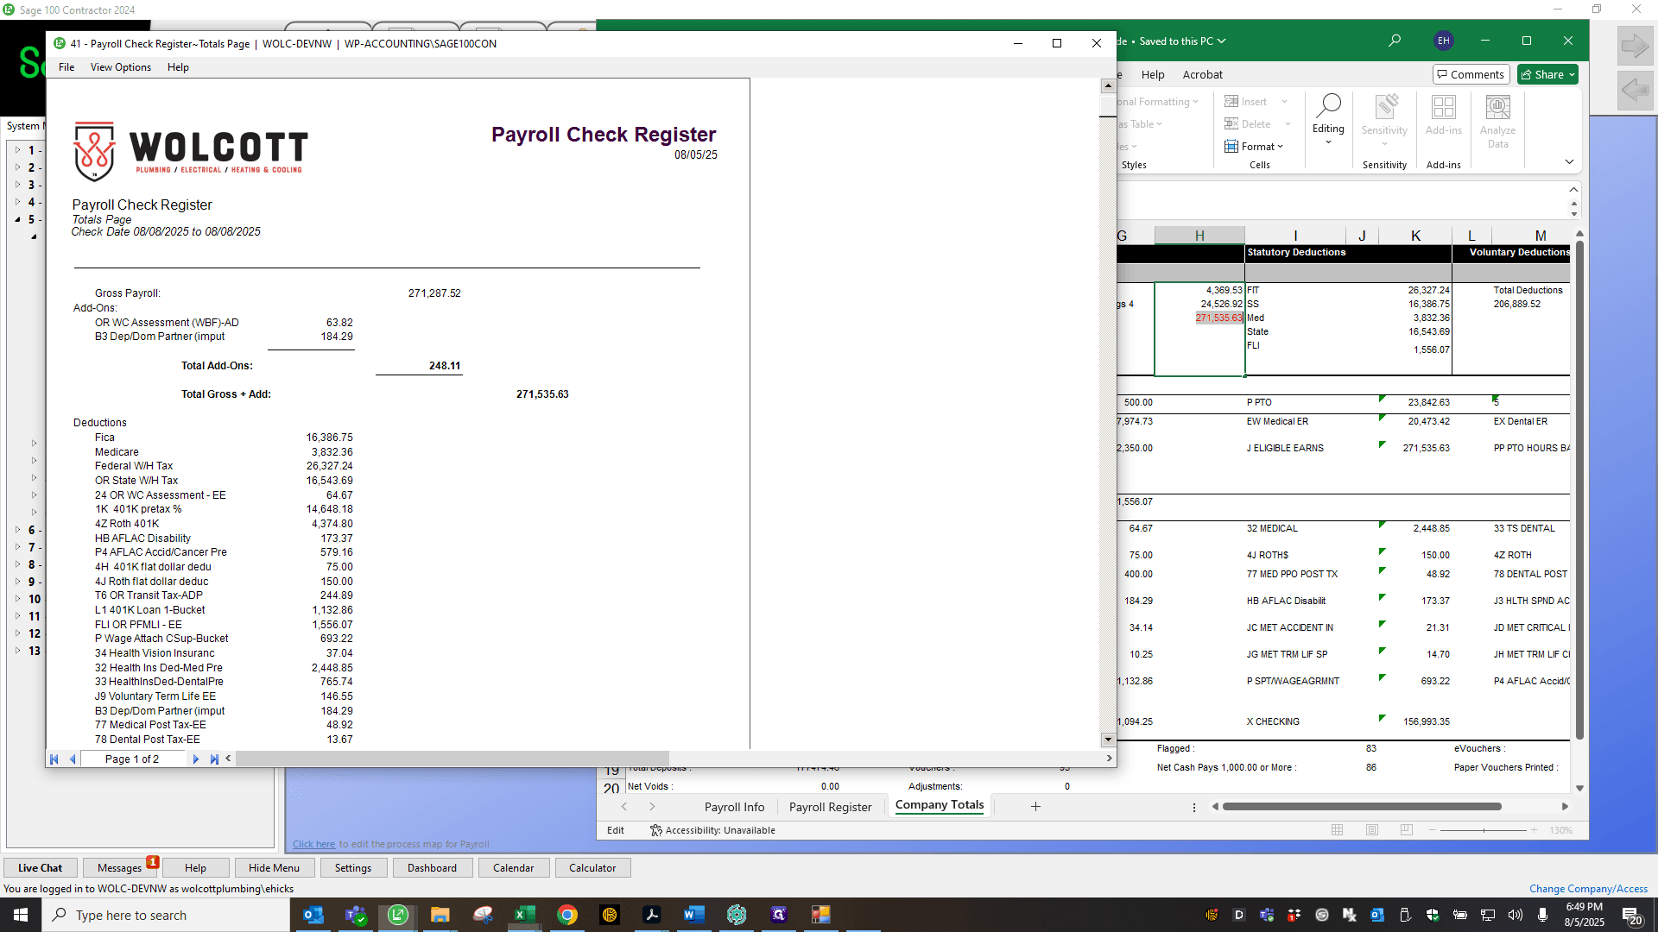This screenshot has width=1658, height=932.
Task: Open the Help menu in the register window
Action: point(178,67)
